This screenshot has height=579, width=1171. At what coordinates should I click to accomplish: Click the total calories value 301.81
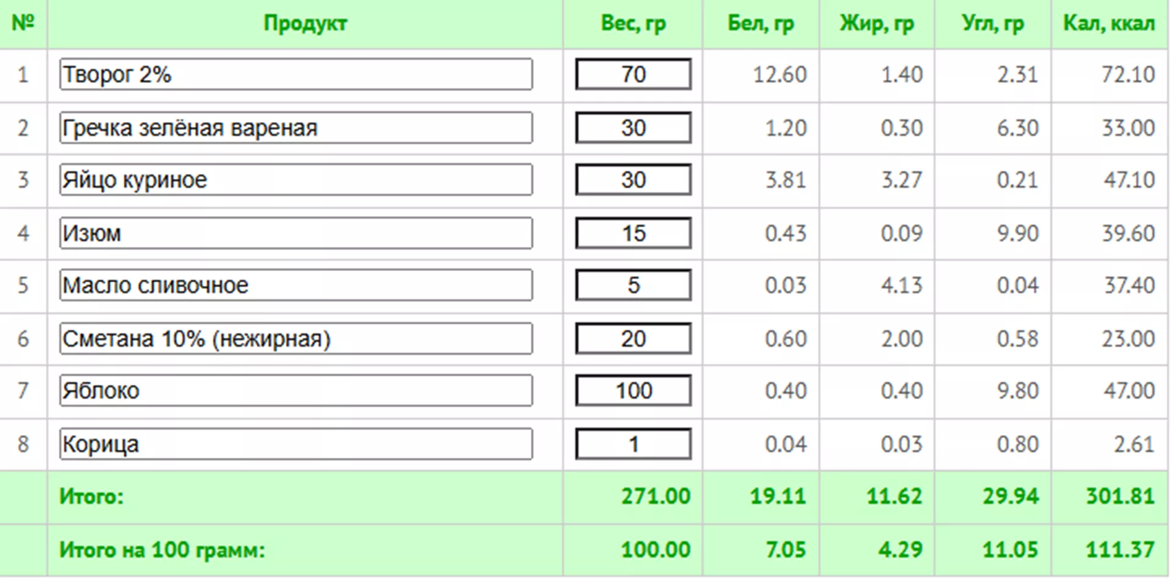[1120, 497]
